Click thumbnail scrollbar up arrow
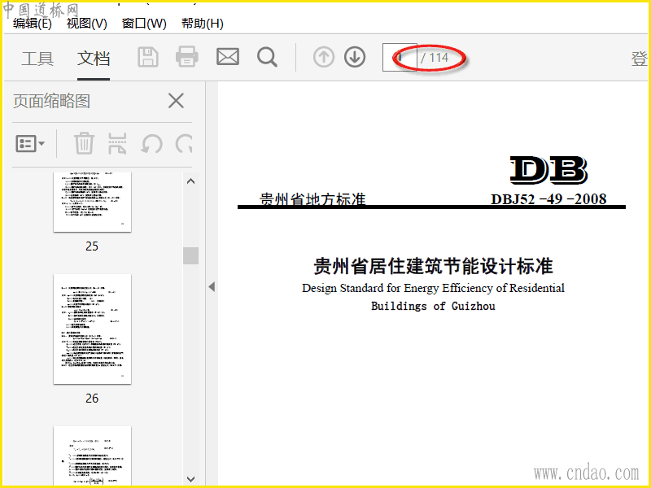 coord(191,181)
